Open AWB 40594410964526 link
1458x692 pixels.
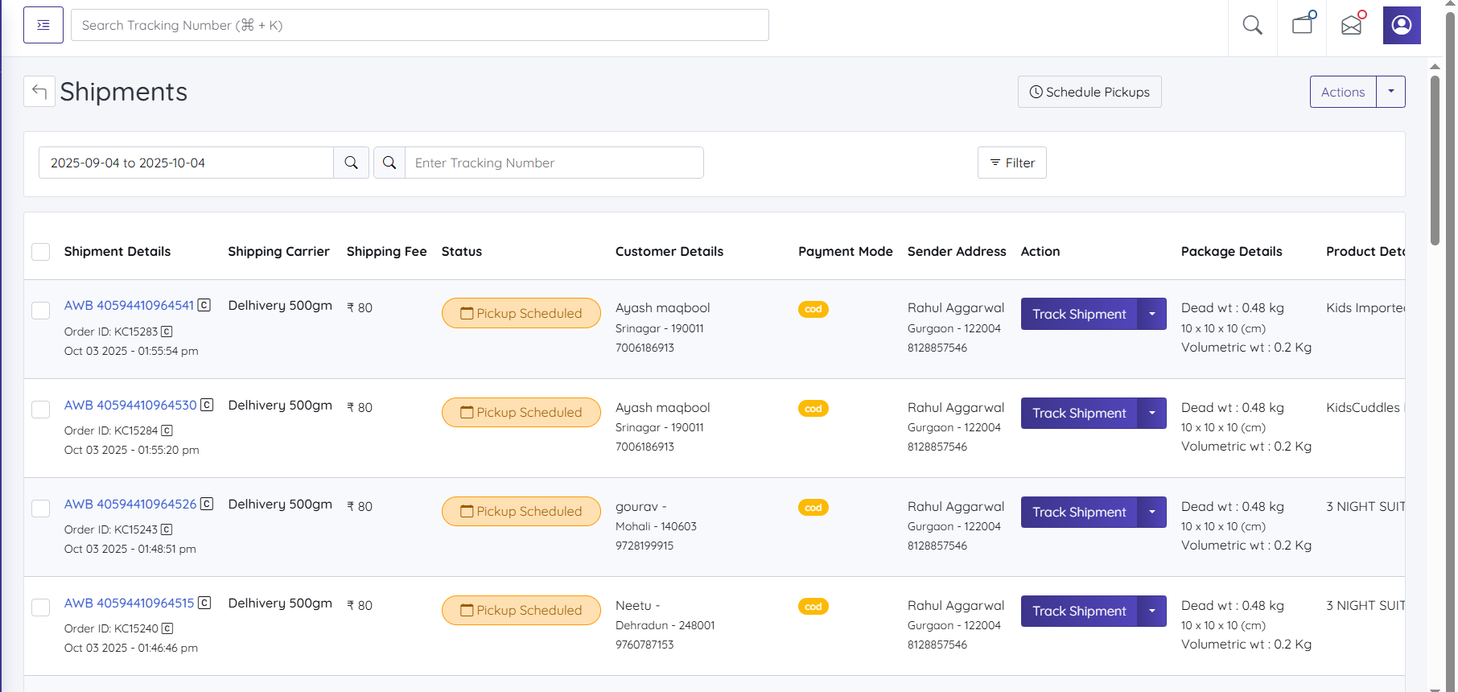(x=130, y=504)
